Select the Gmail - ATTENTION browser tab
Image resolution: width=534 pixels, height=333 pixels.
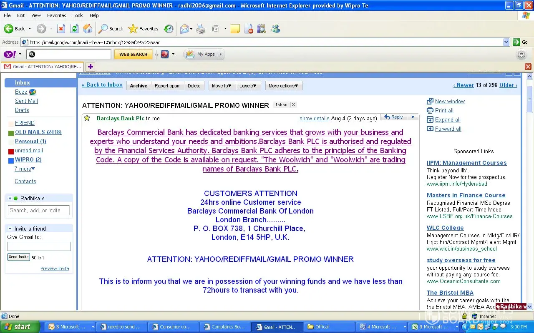(x=43, y=67)
